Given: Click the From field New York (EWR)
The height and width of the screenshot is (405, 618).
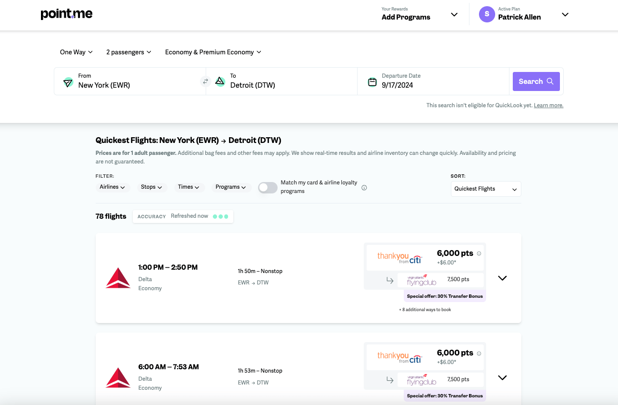Looking at the screenshot, I should tap(130, 81).
